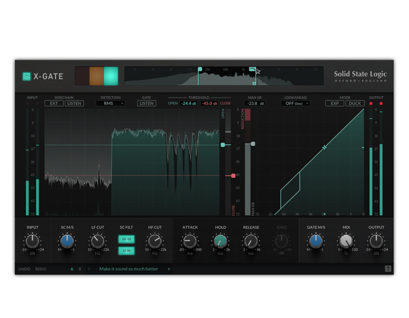The height and width of the screenshot is (318, 409).
Task: Click the Solid State Logic logo
Action: (360, 76)
